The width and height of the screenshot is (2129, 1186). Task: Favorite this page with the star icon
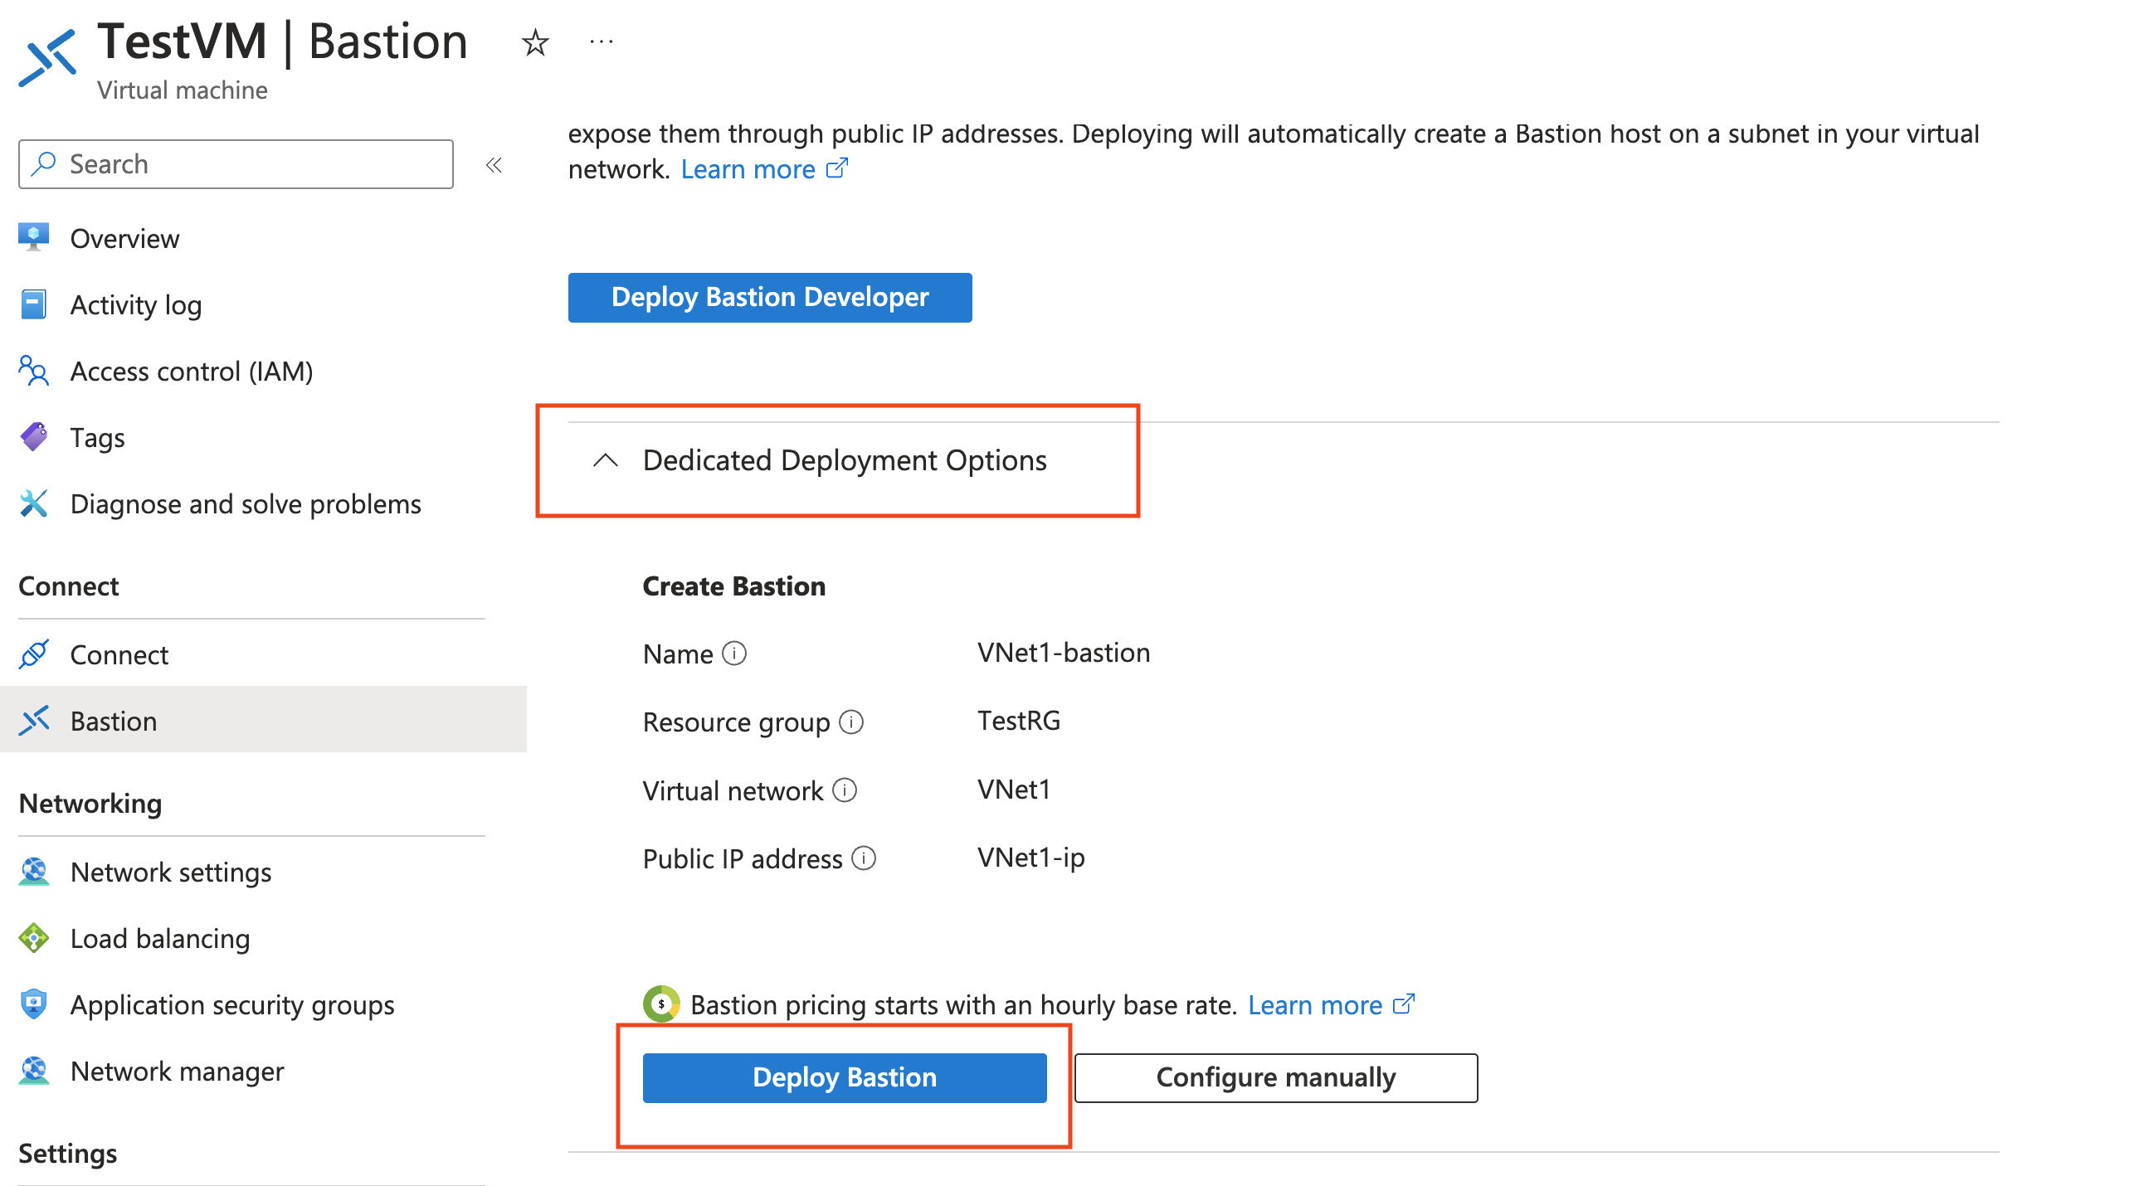(x=535, y=42)
